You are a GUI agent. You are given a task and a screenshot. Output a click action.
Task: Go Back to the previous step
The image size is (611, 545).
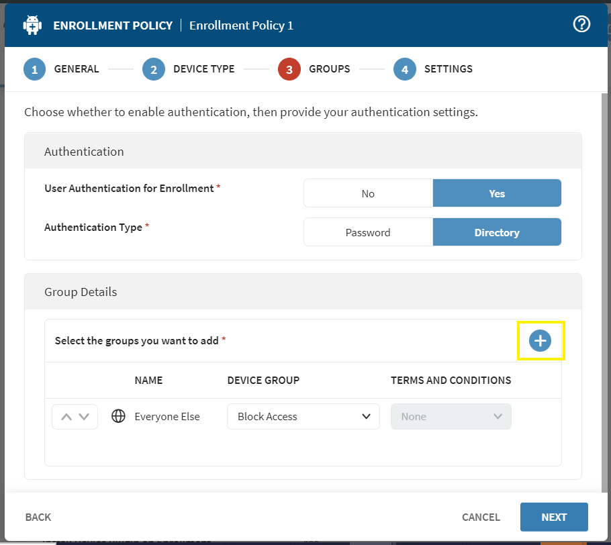(38, 517)
